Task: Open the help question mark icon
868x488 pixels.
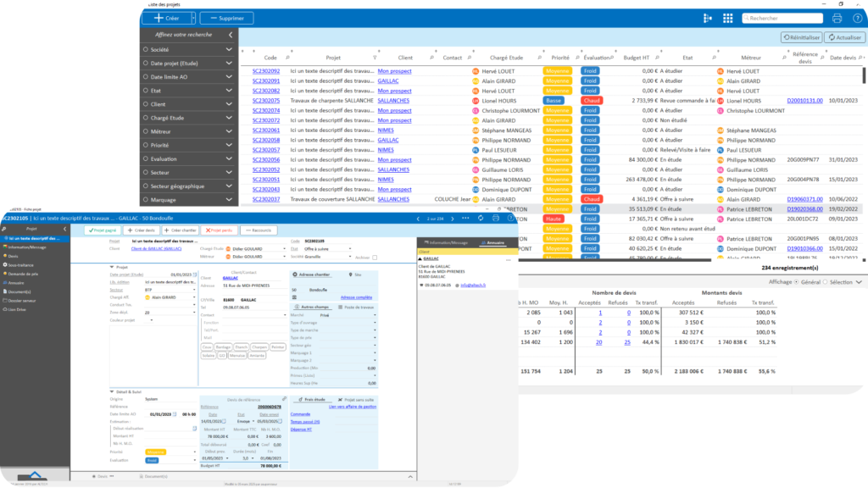Action: [856, 18]
